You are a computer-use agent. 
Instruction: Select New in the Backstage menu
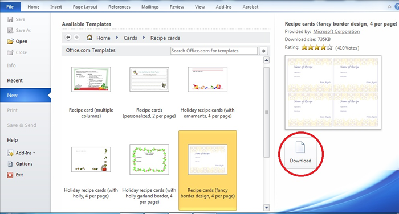pos(25,95)
